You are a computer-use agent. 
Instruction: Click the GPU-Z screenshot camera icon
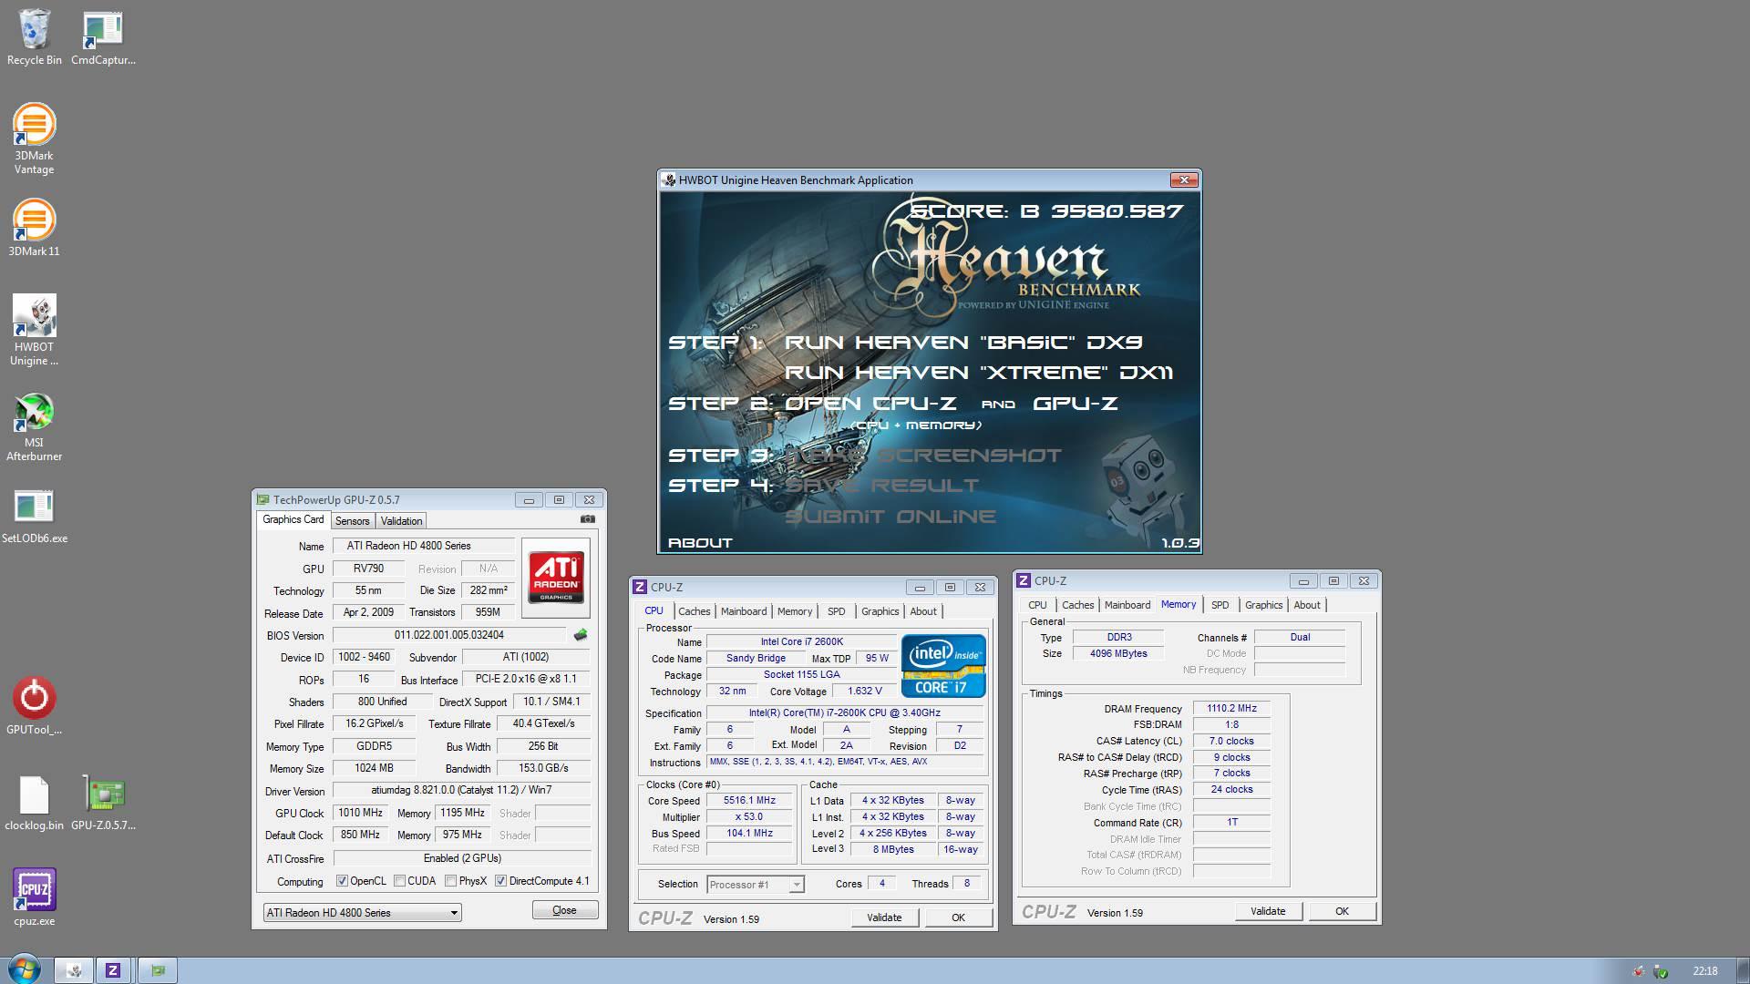(588, 519)
